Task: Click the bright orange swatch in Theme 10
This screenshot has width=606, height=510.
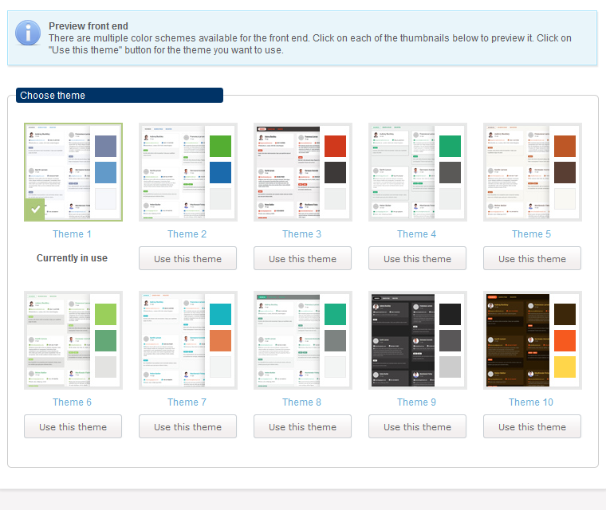Action: click(565, 341)
